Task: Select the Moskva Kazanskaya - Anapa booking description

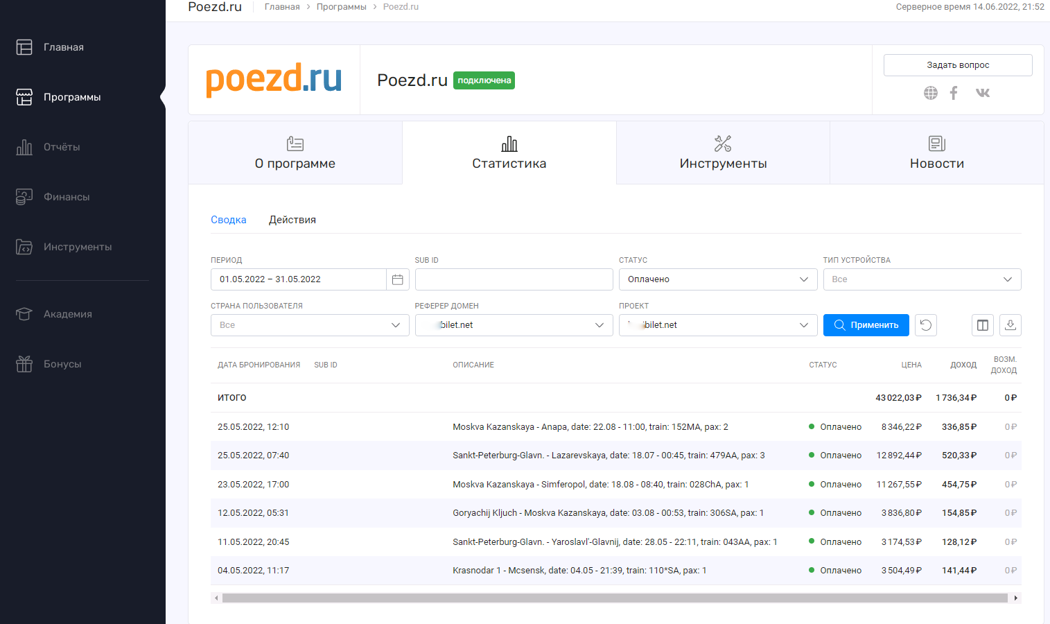Action: click(x=590, y=427)
